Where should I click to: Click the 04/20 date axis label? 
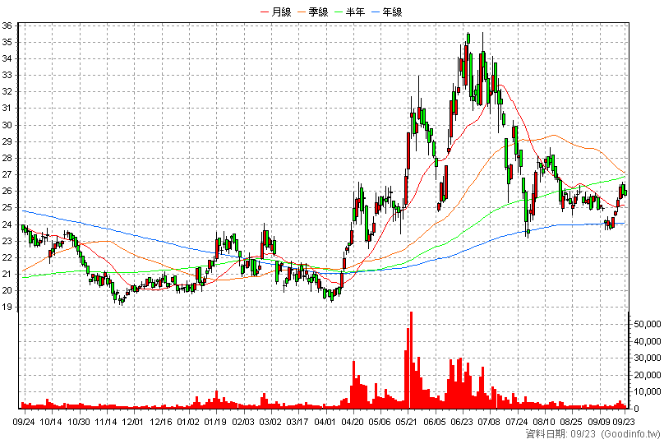[x=353, y=422]
